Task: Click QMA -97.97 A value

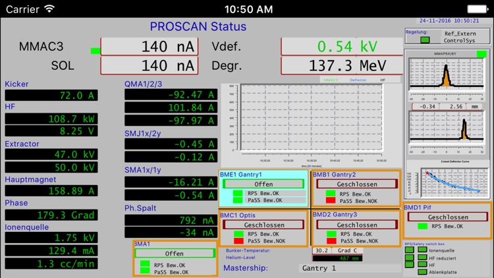Action: (x=171, y=121)
